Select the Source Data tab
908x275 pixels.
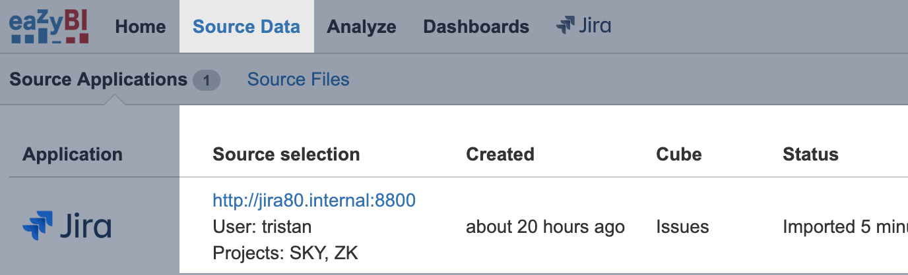pos(246,27)
